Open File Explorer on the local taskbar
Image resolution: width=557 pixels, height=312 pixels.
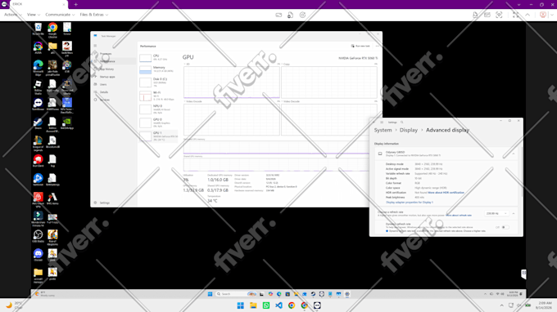[253, 305]
